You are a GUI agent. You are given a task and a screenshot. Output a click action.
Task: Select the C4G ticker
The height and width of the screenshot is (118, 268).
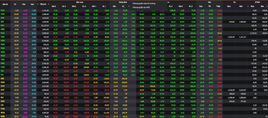coord(3,37)
